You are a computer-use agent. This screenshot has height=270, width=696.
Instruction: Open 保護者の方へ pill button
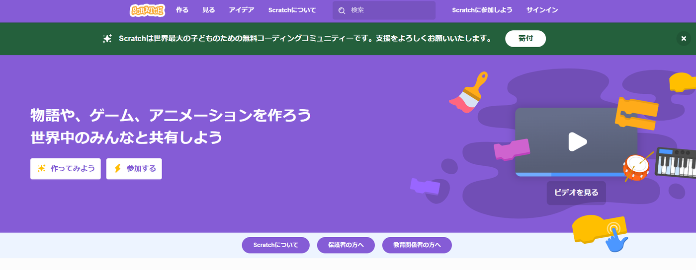(346, 245)
